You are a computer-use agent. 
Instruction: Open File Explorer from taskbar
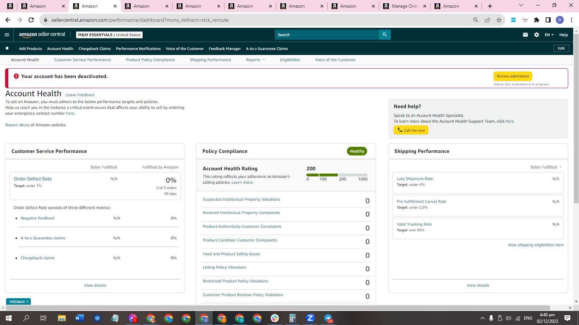point(62,318)
